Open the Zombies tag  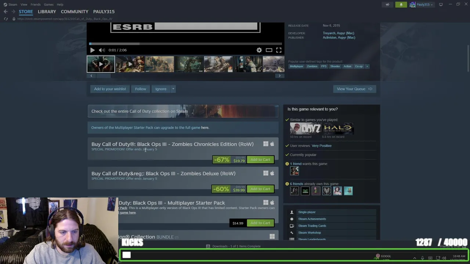coord(312,66)
